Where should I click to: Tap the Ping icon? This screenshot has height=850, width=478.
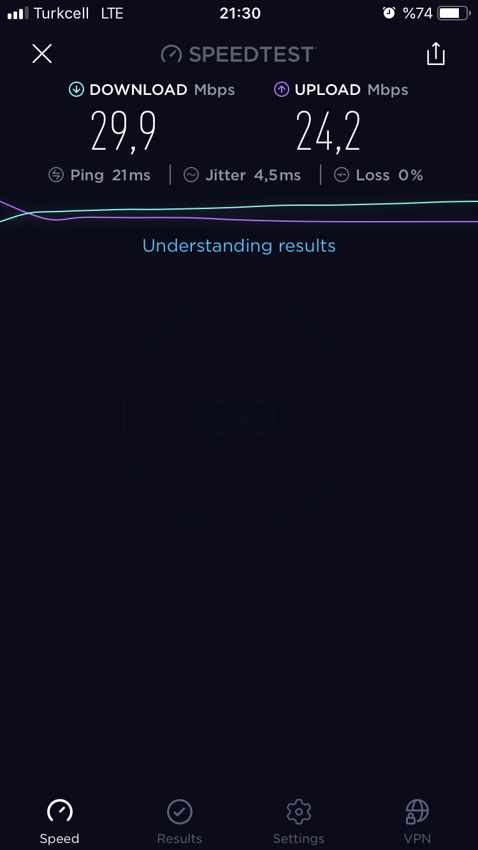(x=56, y=175)
